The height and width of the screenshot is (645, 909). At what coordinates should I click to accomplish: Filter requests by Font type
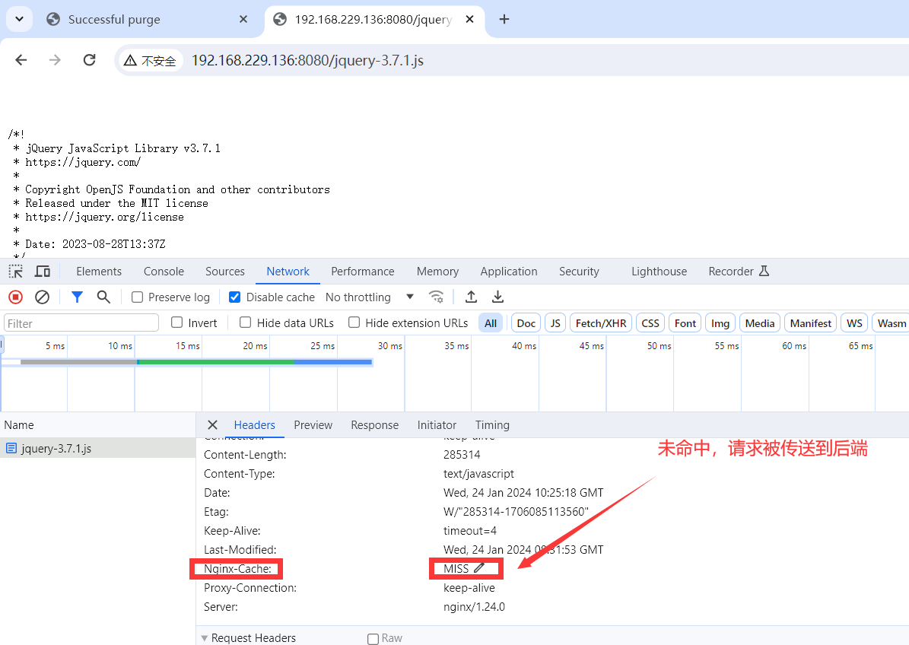(685, 323)
